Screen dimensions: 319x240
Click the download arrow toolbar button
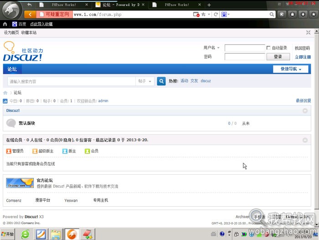(x=303, y=14)
